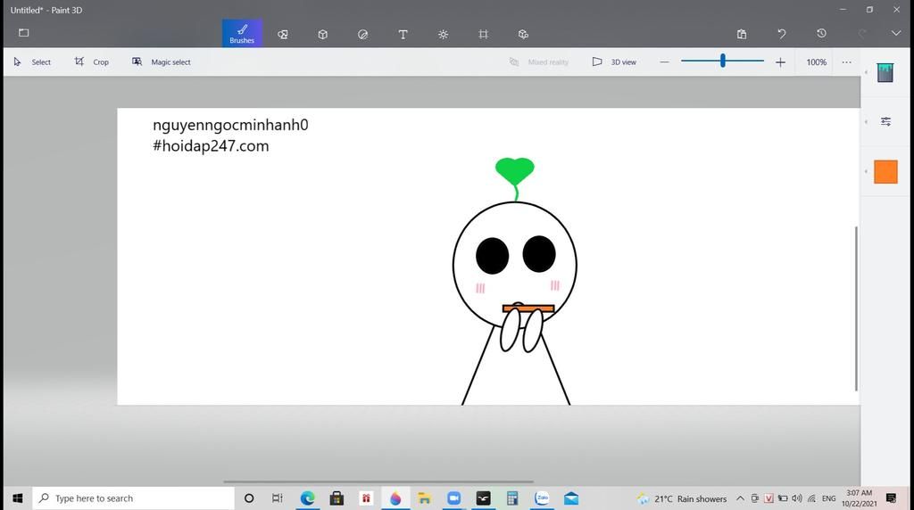Switch the ENG input language
Screen dimensions: 914x510
[829, 498]
